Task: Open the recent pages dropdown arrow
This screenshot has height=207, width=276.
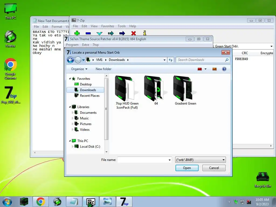Action: pos(84,60)
